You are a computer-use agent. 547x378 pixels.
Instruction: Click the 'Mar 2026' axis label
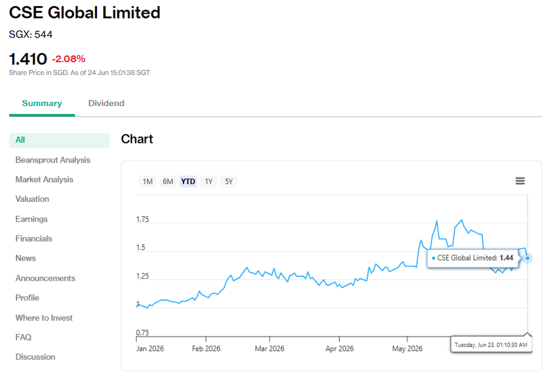coord(270,348)
